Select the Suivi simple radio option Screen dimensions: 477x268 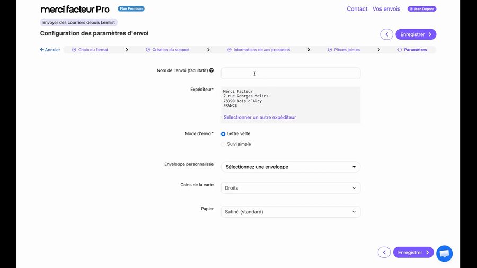(223, 144)
